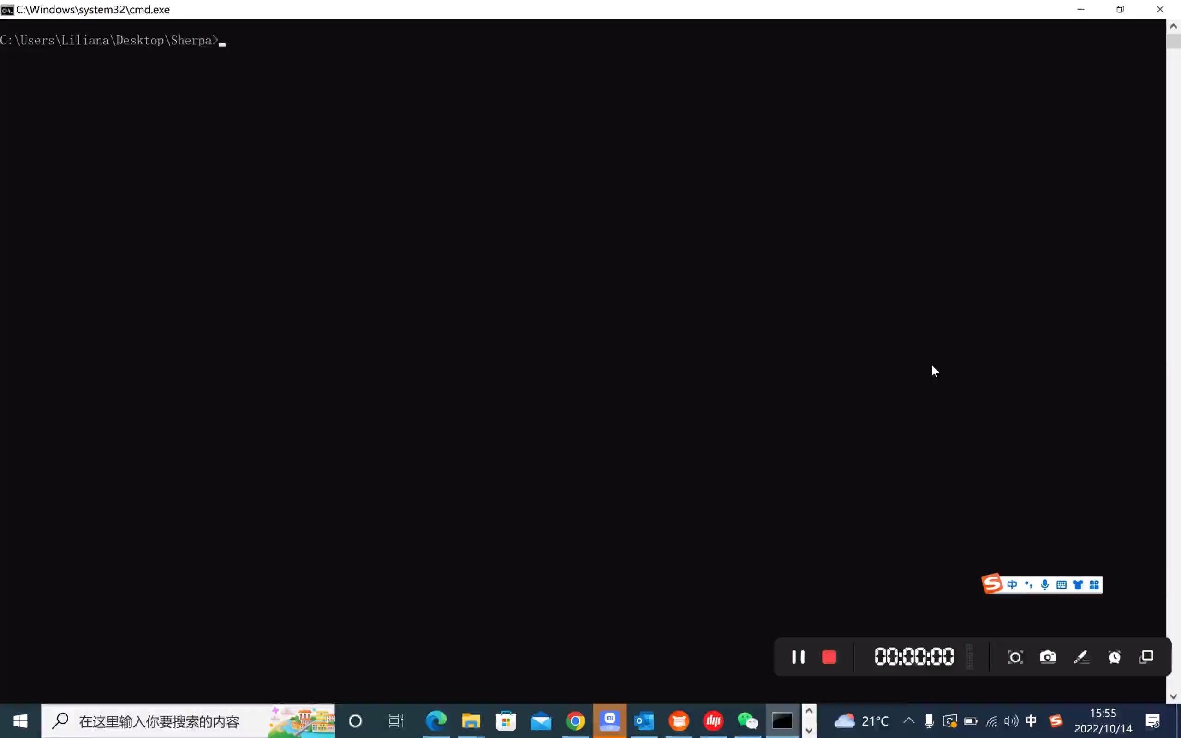This screenshot has width=1181, height=738.
Task: Click the 00:00:00 recording timer
Action: [x=914, y=657]
